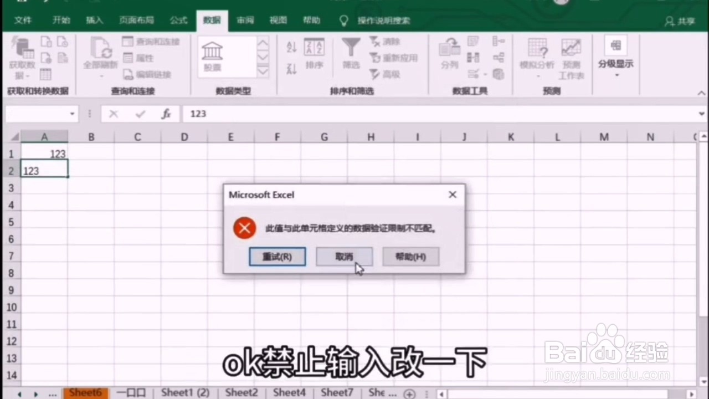The image size is (709, 399).
Task: Click sort ascending A to Z icon
Action: pyautogui.click(x=292, y=47)
